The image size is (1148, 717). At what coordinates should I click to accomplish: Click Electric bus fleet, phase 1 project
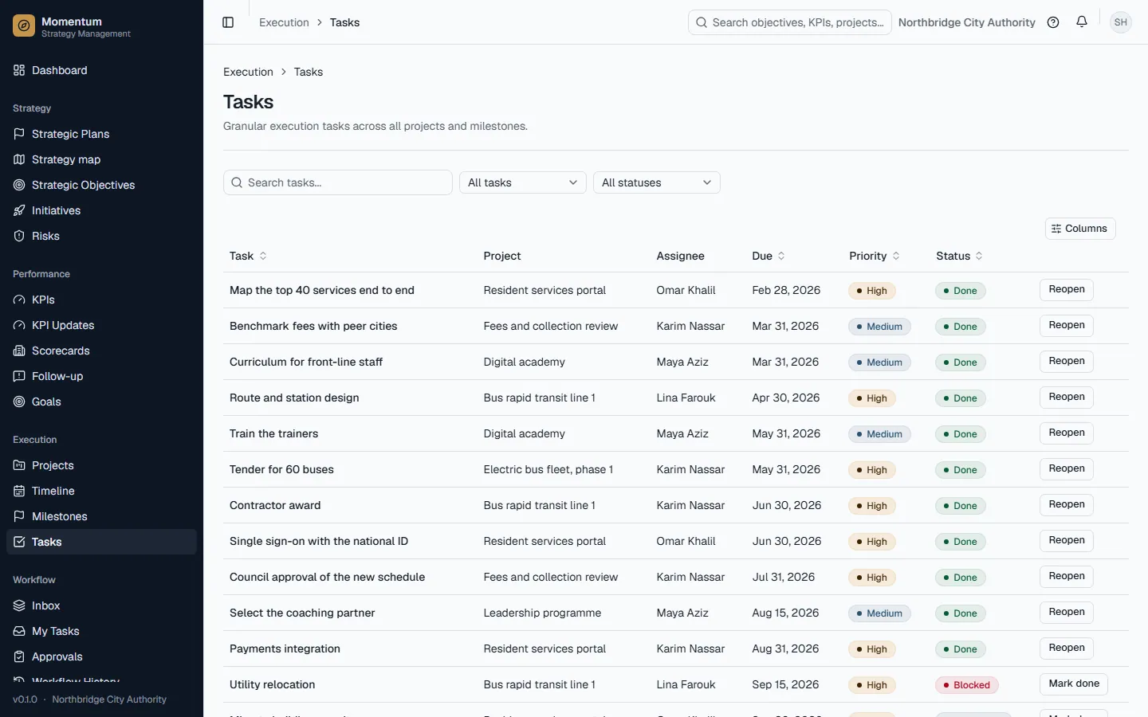tap(548, 469)
